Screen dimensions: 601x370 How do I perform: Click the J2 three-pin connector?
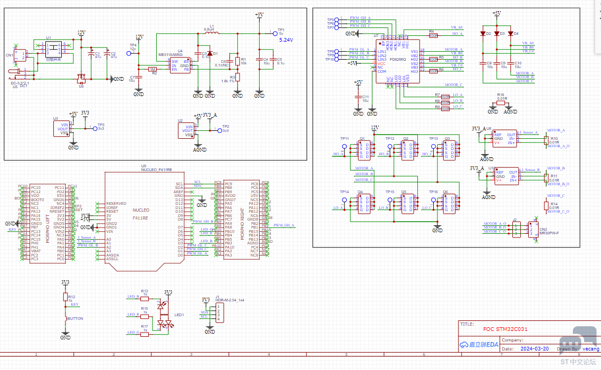coord(516,229)
